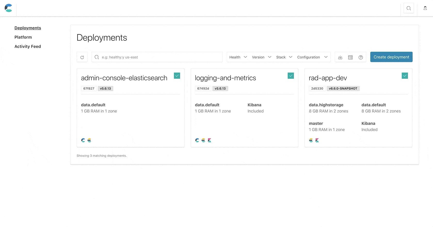Switch to table view icon
The height and width of the screenshot is (227, 433).
350,57
